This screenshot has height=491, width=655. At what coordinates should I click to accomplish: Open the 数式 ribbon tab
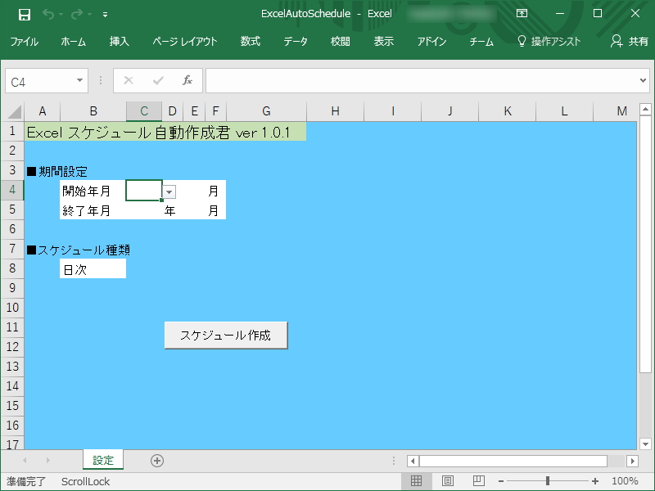251,42
